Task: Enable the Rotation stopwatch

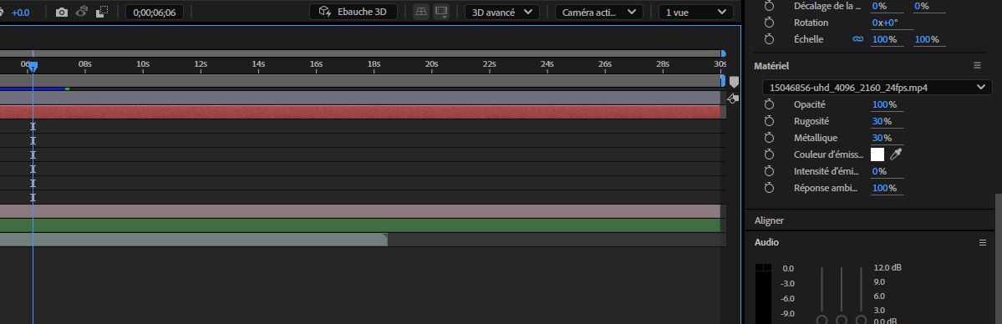Action: tap(770, 23)
